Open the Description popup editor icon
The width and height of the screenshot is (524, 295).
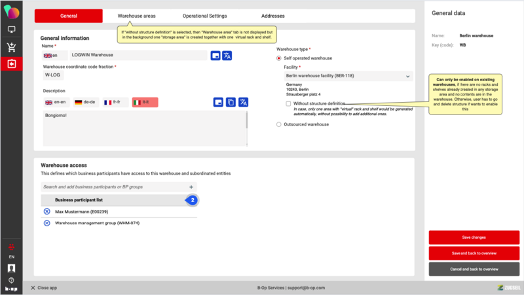pyautogui.click(x=218, y=102)
